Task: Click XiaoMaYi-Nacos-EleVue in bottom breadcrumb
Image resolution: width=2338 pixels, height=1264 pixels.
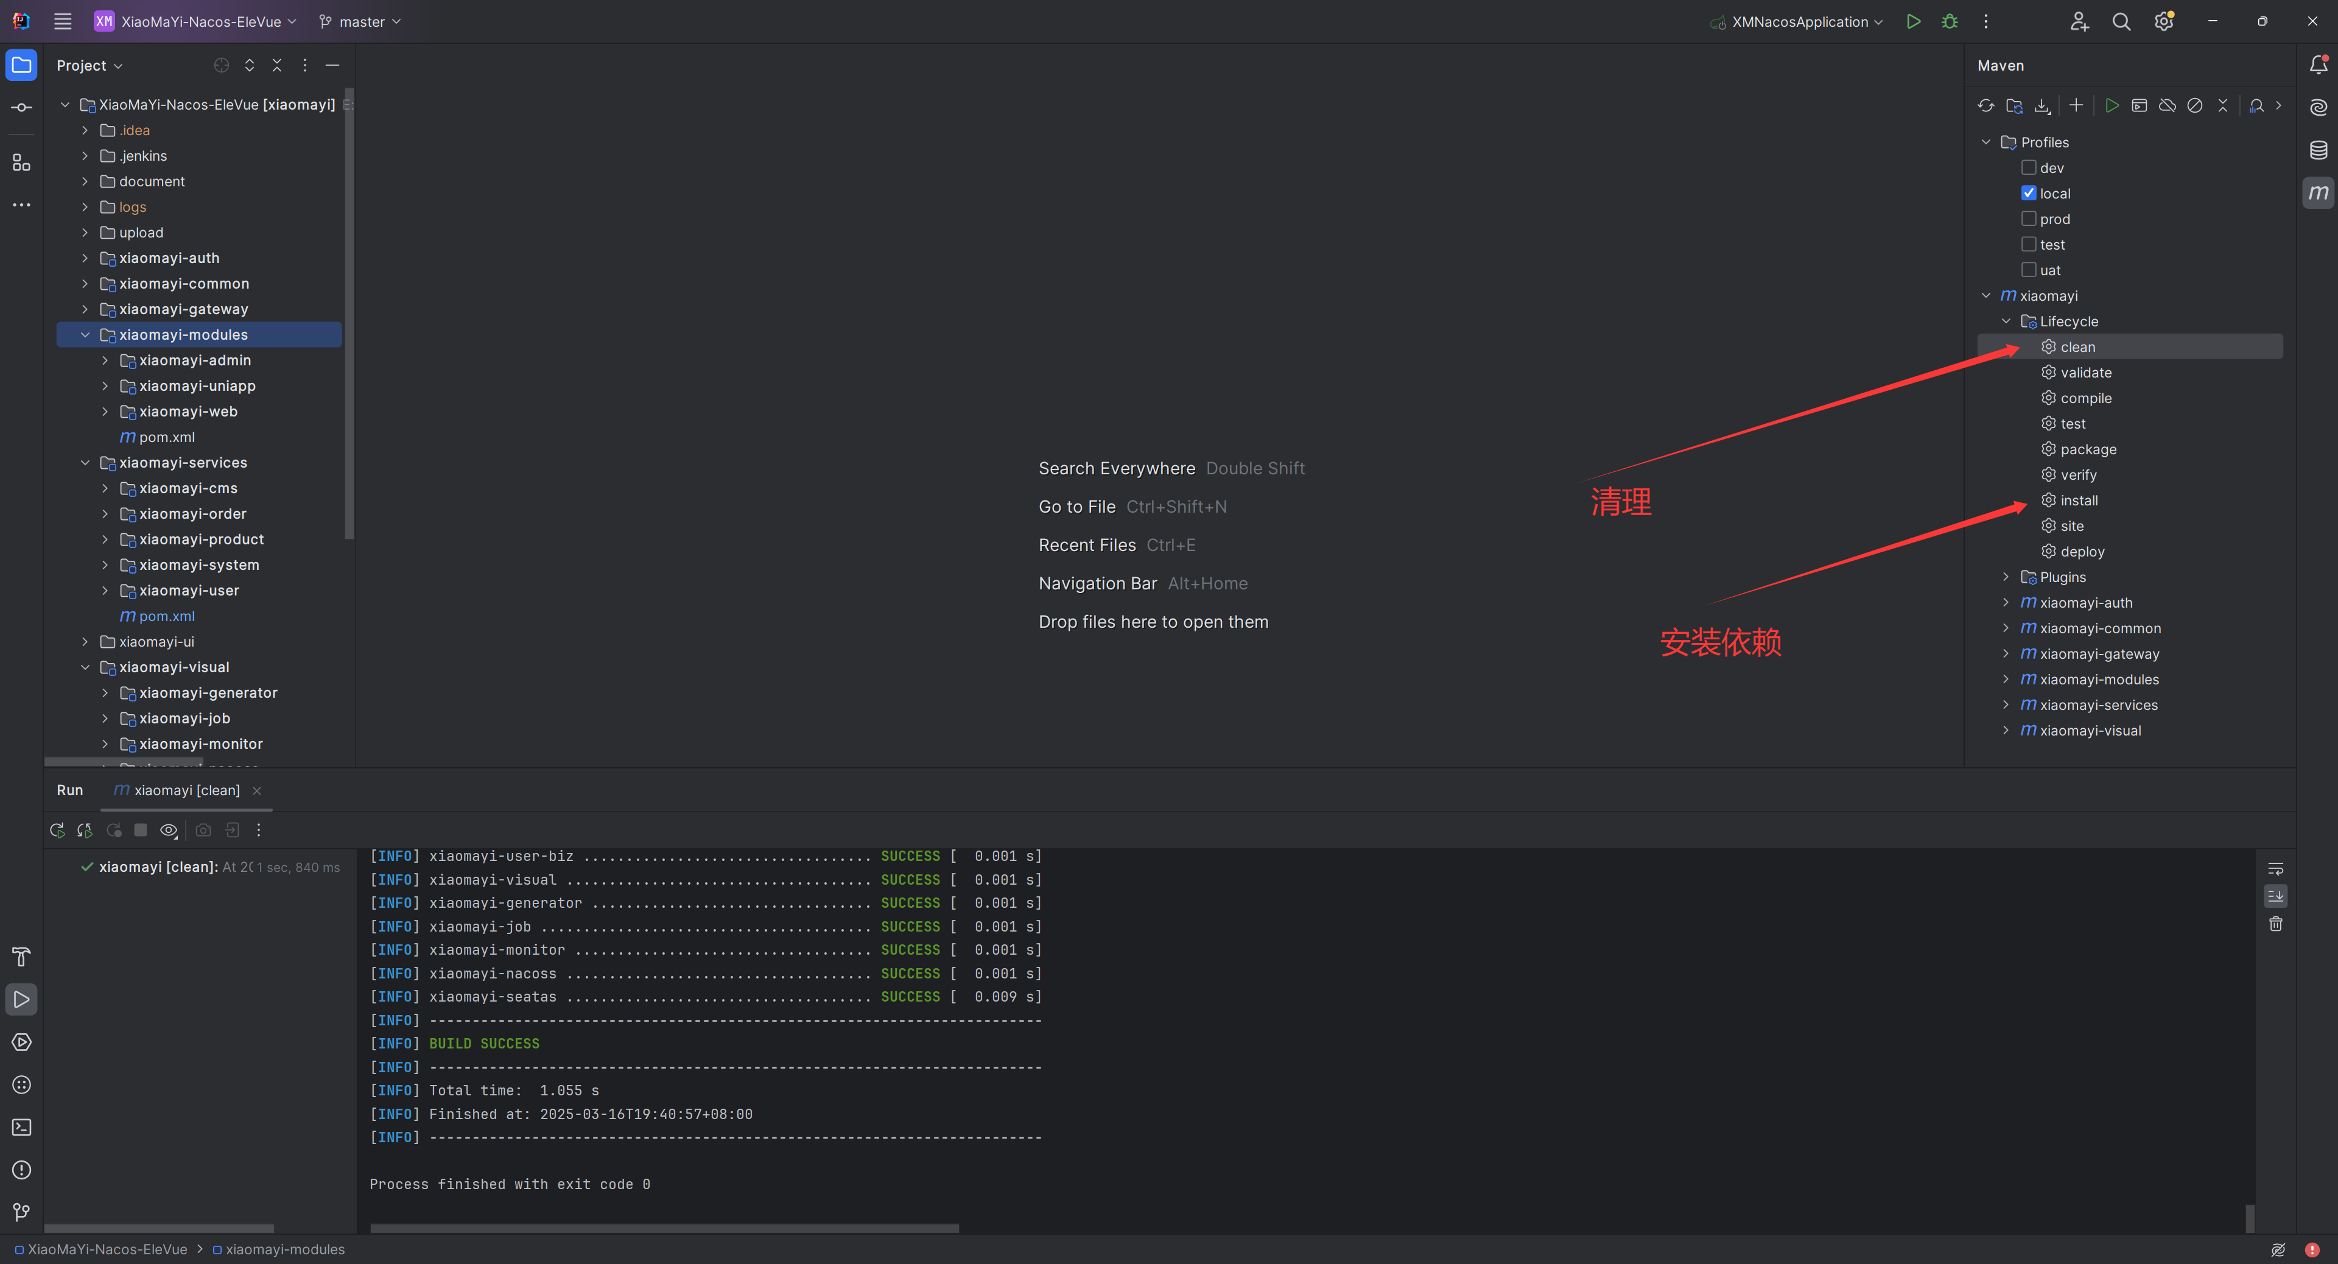Action: [x=100, y=1249]
